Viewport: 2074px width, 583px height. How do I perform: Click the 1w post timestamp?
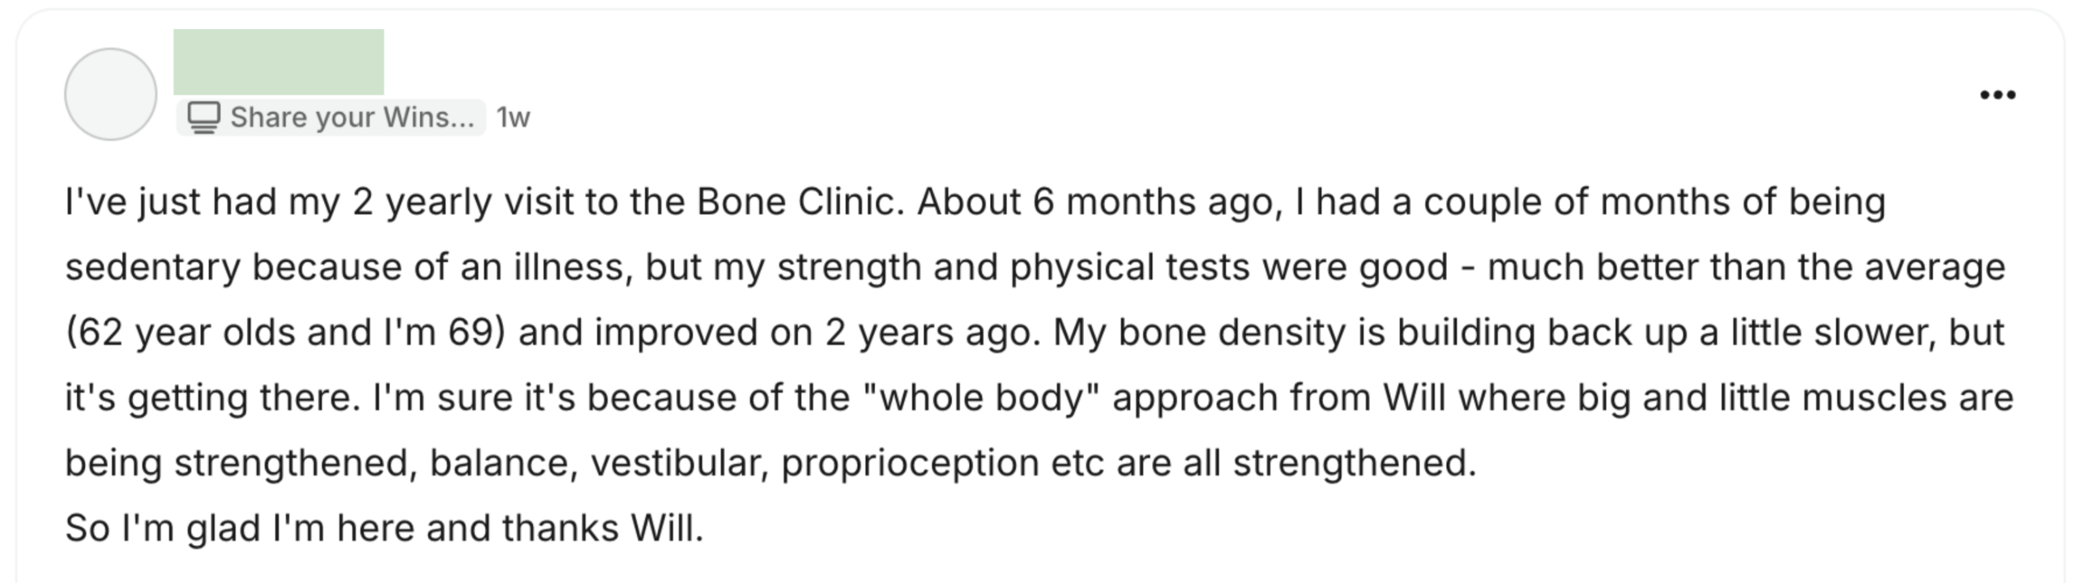[513, 117]
